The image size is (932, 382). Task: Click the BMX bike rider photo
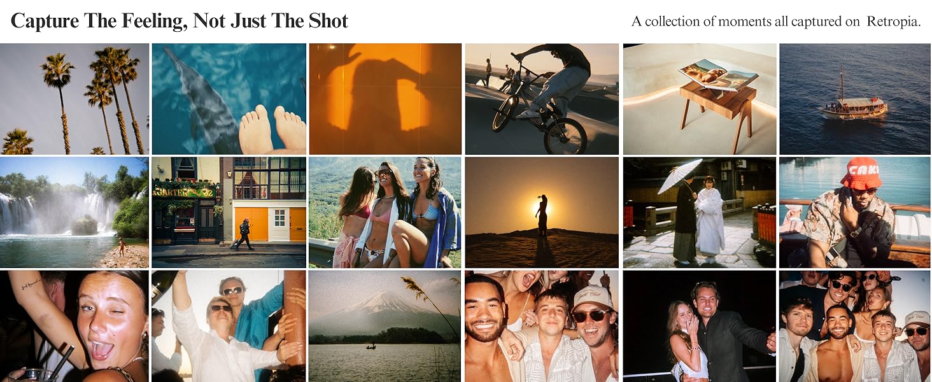point(542,99)
